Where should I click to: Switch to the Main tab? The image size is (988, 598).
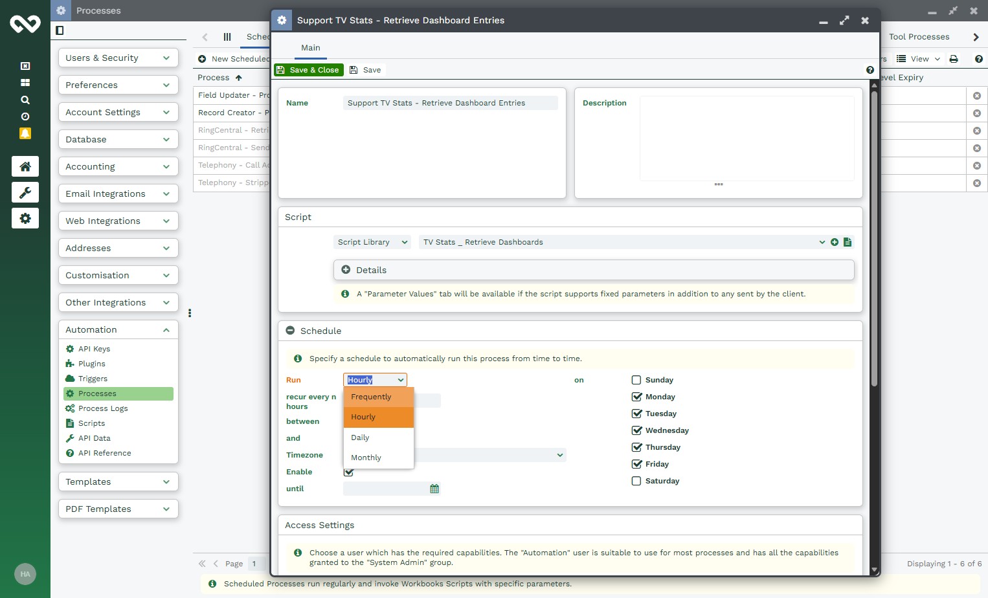click(310, 48)
